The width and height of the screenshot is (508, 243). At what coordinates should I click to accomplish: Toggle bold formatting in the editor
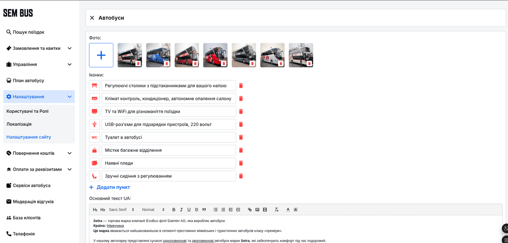pyautogui.click(x=174, y=210)
